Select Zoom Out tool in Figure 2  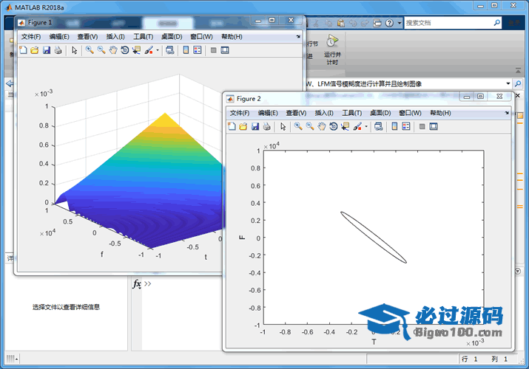tap(310, 126)
